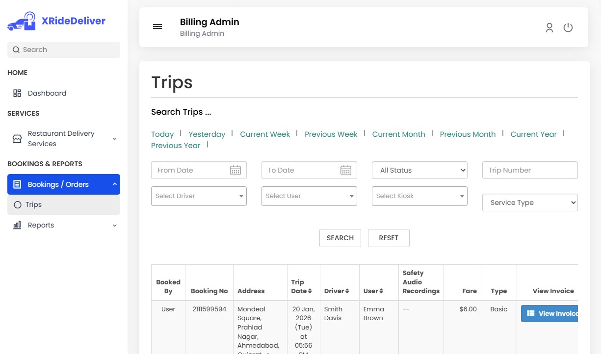Screen dimensions: 601x354
Task: Click the power logout icon
Action: click(x=568, y=28)
